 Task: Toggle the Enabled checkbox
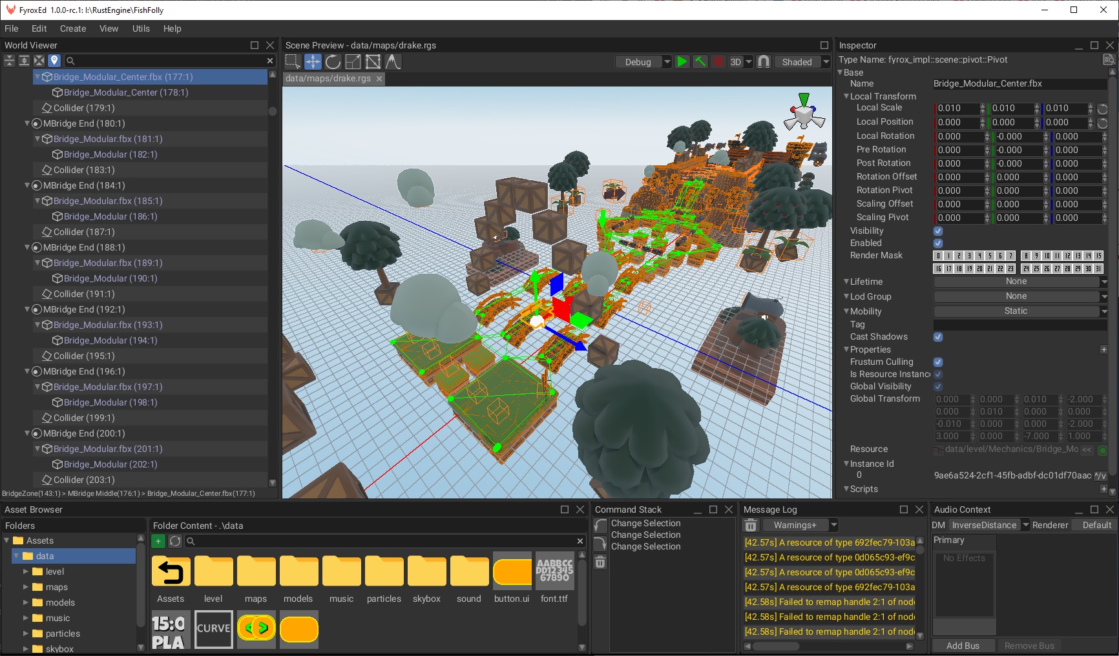(938, 243)
